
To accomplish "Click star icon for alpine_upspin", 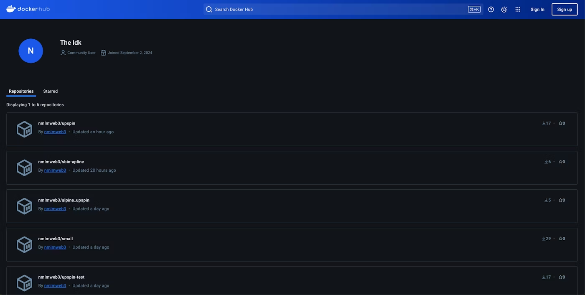I will [x=561, y=200].
